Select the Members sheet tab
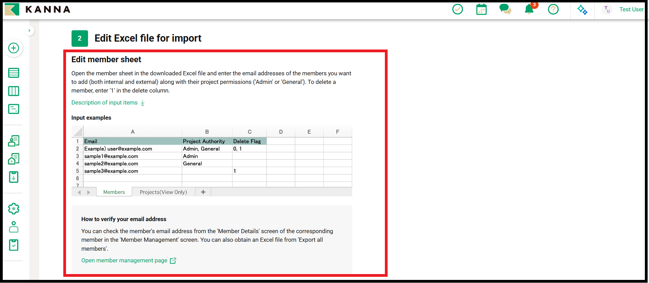The height and width of the screenshot is (283, 649). click(114, 192)
